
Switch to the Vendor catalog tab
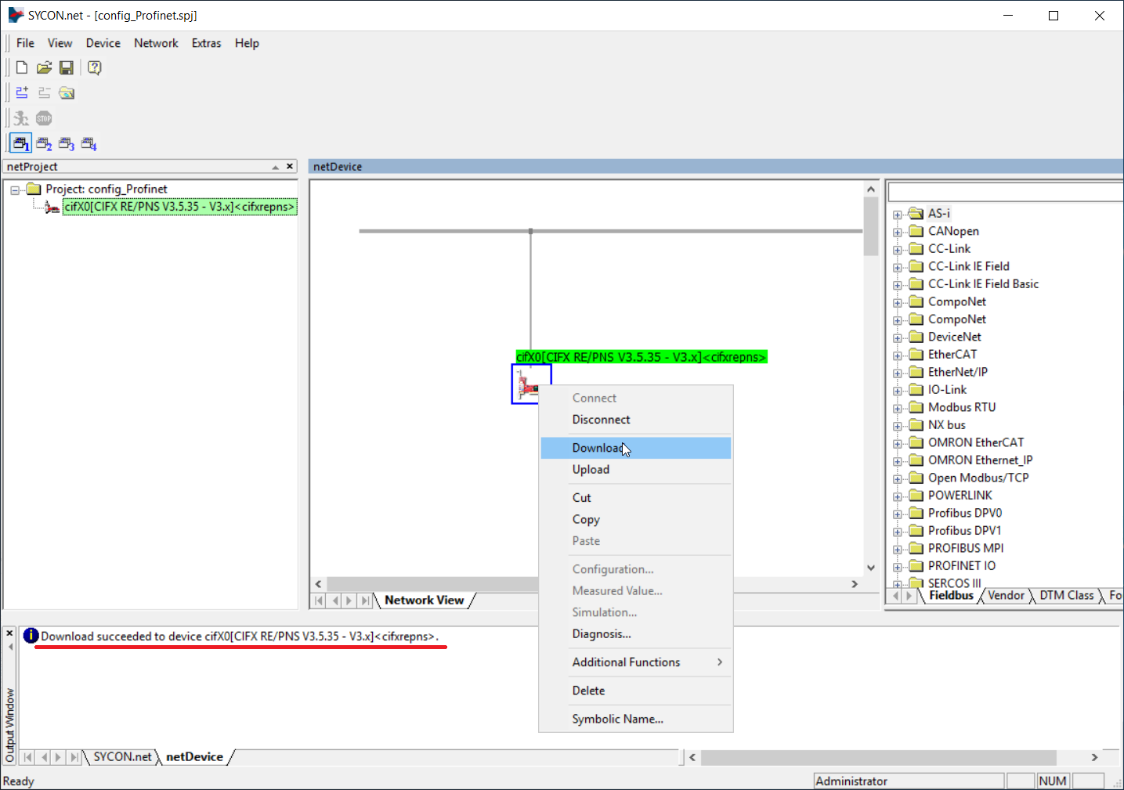(1006, 596)
